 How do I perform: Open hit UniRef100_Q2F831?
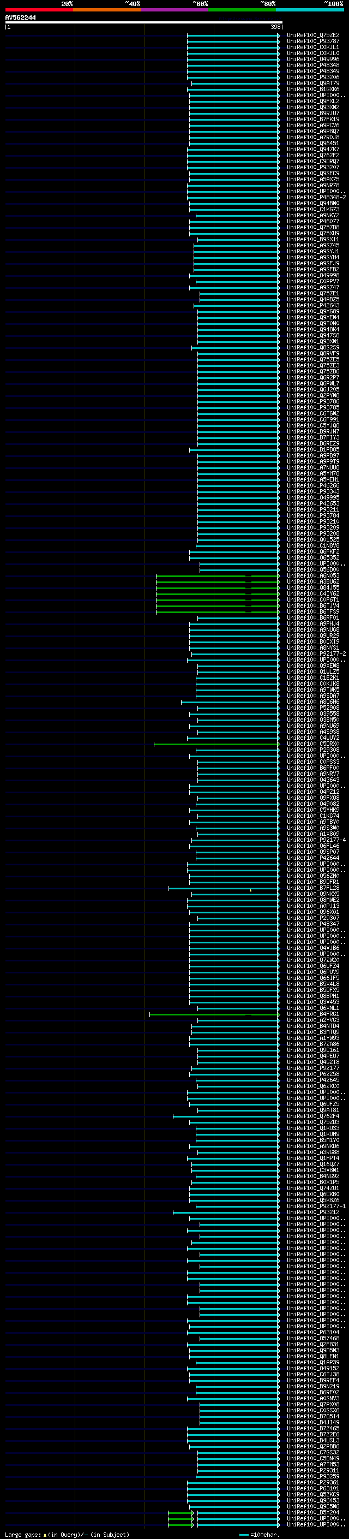(312, 1344)
